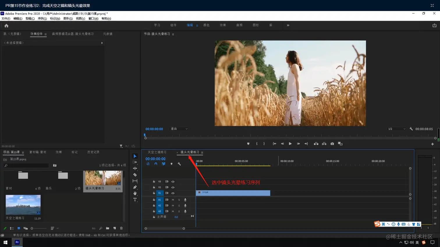Viewport: 440px width, 247px height.
Task: Open the 序列(S) menu
Action: [42, 19]
